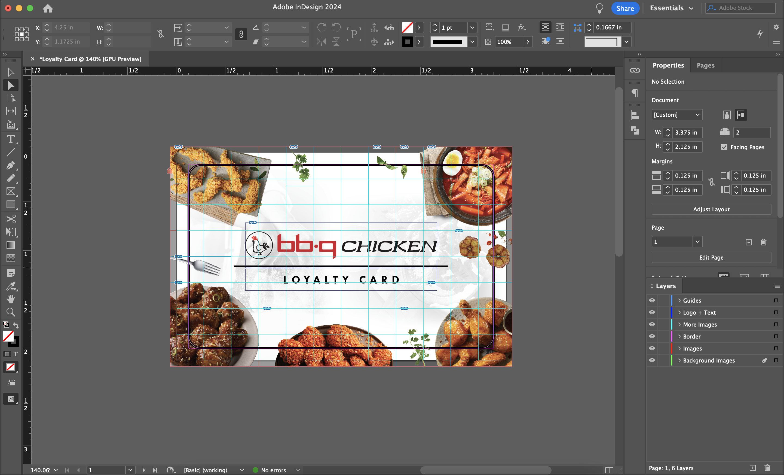Select the Hand tool
Viewport: 784px width, 475px height.
[11, 299]
